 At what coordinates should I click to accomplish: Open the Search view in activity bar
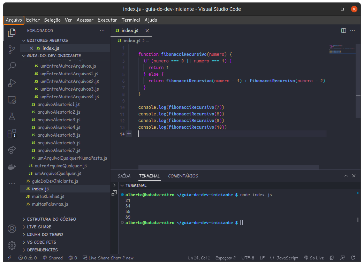[x=12, y=66]
